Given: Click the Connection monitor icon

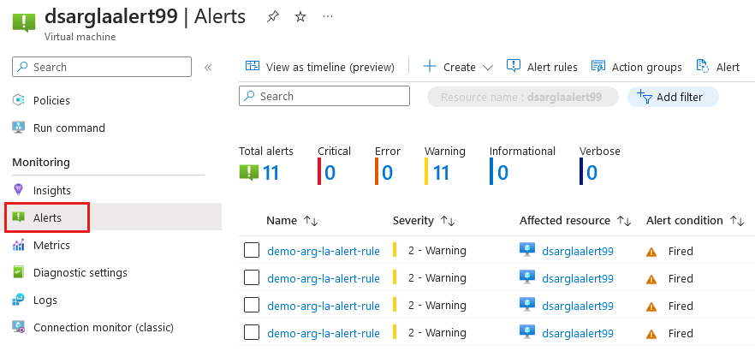Looking at the screenshot, I should click(x=18, y=327).
